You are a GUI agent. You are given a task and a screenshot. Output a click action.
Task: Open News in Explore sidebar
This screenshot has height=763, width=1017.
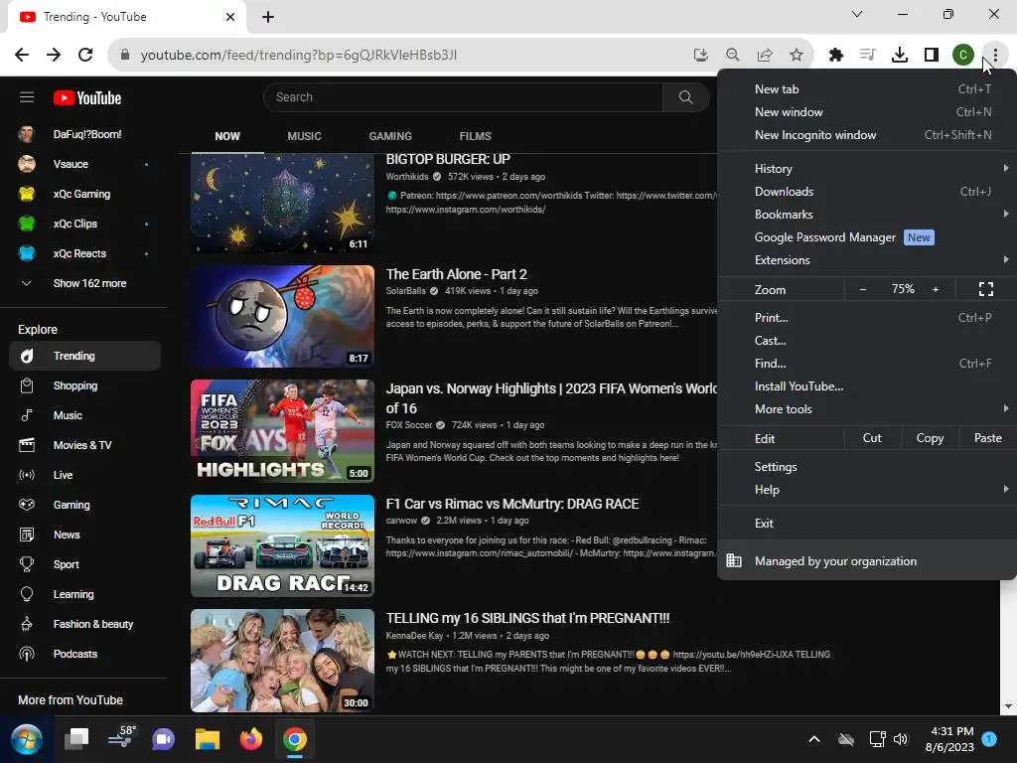pos(85,534)
